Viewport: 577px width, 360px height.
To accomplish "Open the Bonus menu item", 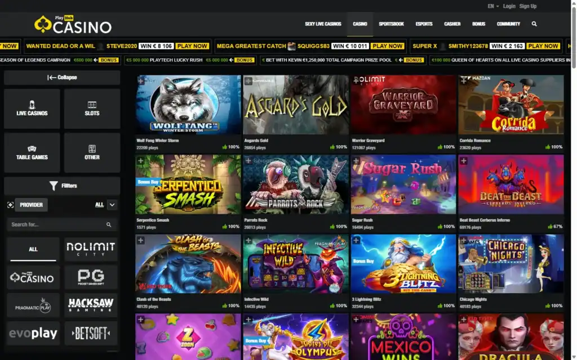I will coord(479,24).
